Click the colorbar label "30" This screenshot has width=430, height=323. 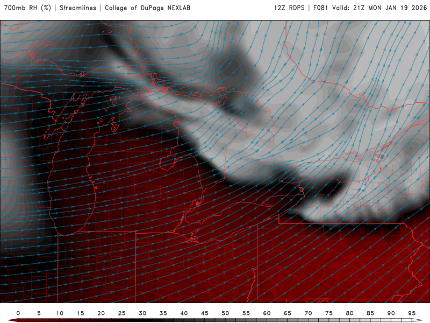coord(142,313)
